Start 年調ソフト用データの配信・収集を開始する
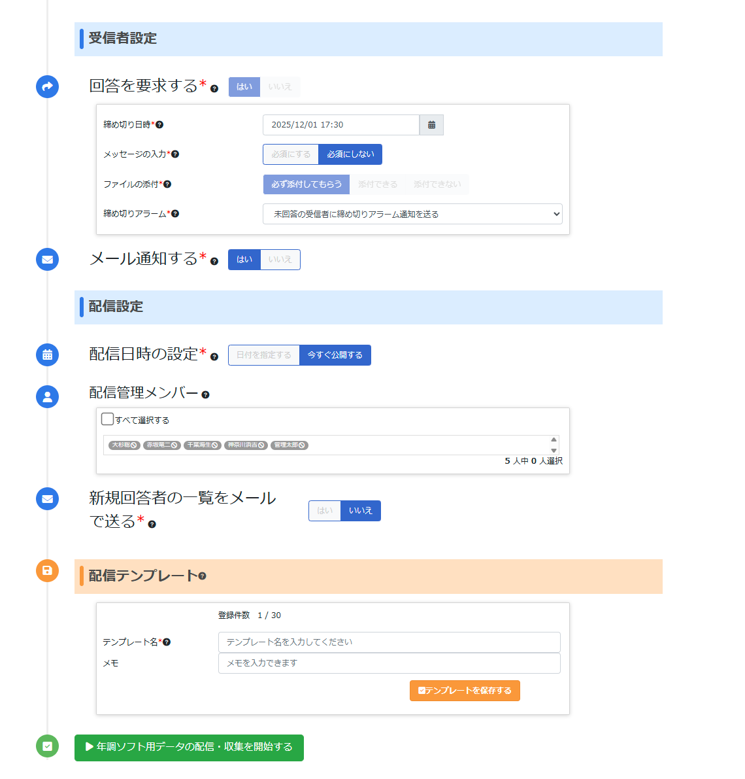 (189, 747)
